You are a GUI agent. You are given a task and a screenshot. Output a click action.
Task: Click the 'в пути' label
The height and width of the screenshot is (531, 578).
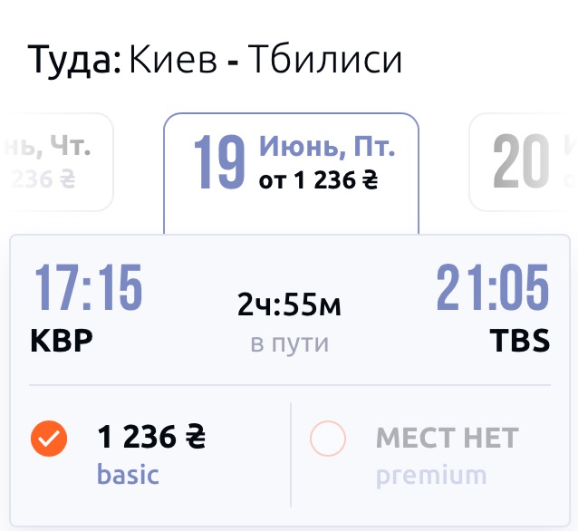[289, 343]
